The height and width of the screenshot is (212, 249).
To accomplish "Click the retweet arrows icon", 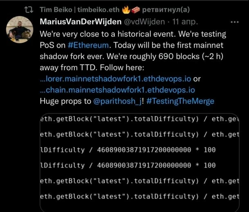I will [29, 10].
